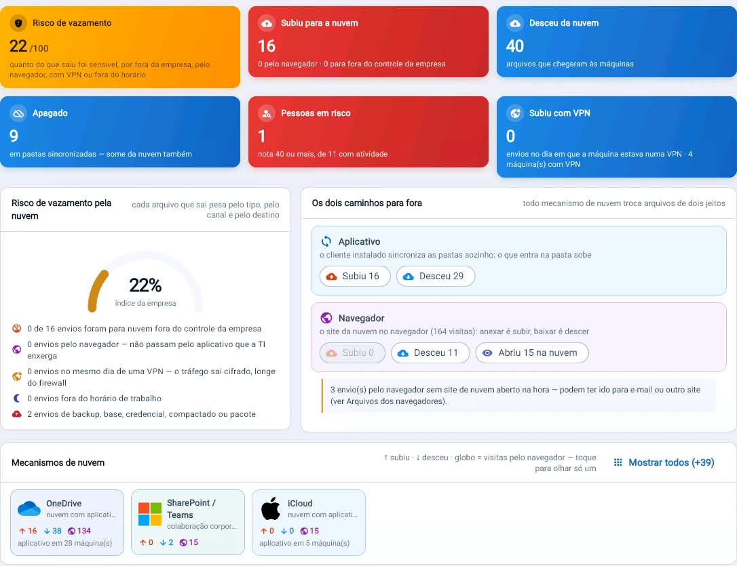Filter by the OneDrive mechanism card
The width and height of the screenshot is (737, 566).
tap(67, 523)
